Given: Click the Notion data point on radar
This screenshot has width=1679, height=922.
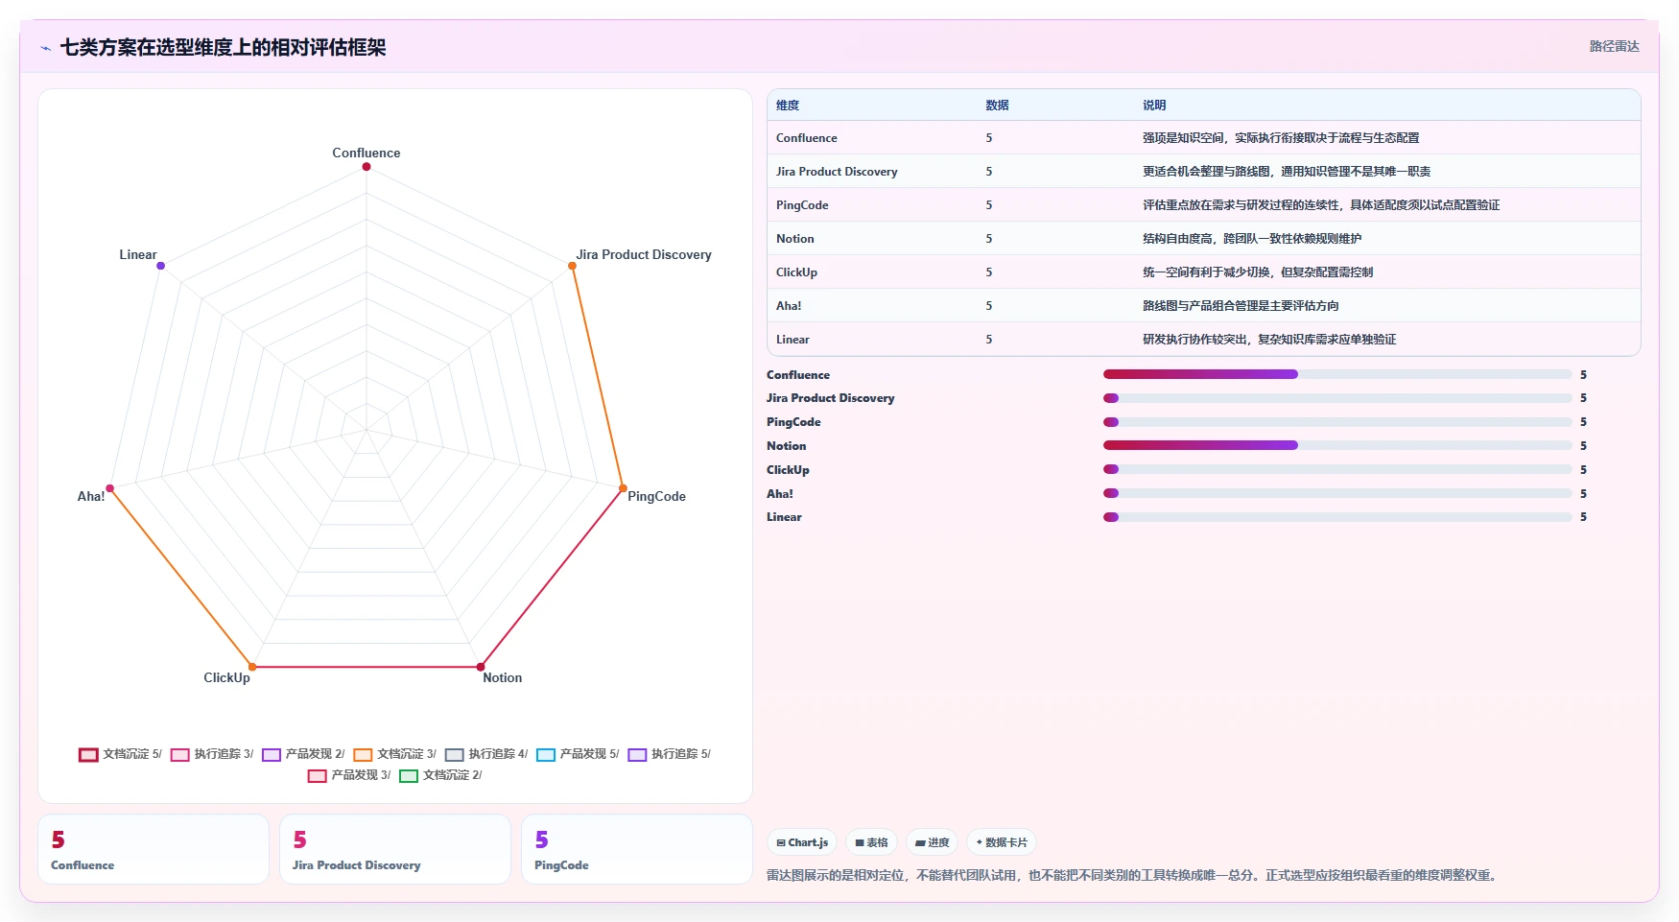Looking at the screenshot, I should click(x=481, y=667).
